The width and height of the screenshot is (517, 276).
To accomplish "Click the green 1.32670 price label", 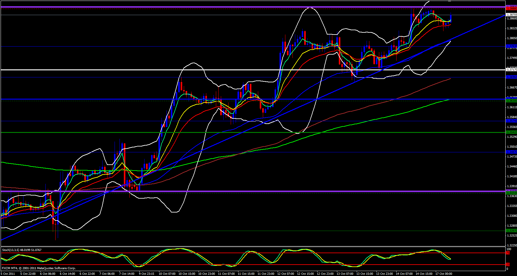I will click(x=511, y=231).
